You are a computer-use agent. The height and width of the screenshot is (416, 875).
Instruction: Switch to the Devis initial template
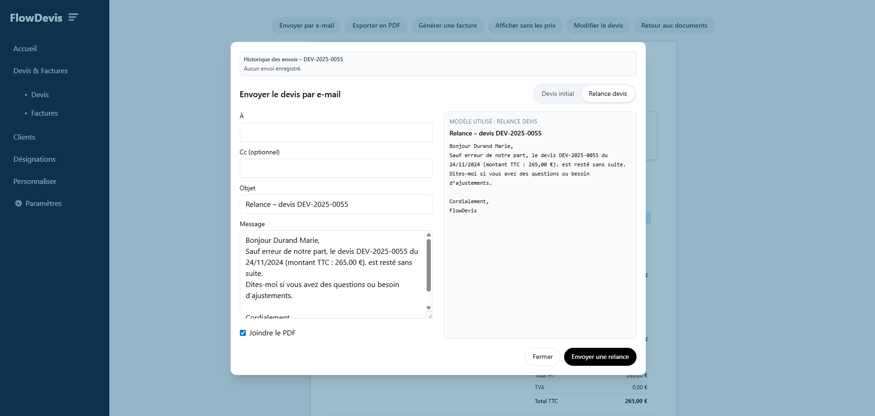[557, 94]
